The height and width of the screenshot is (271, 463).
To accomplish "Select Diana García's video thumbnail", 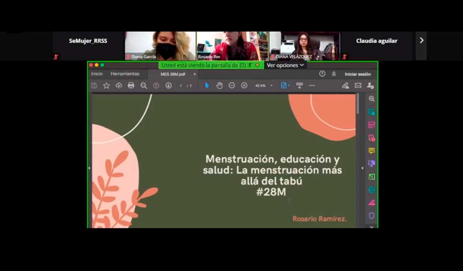I will coord(160,46).
